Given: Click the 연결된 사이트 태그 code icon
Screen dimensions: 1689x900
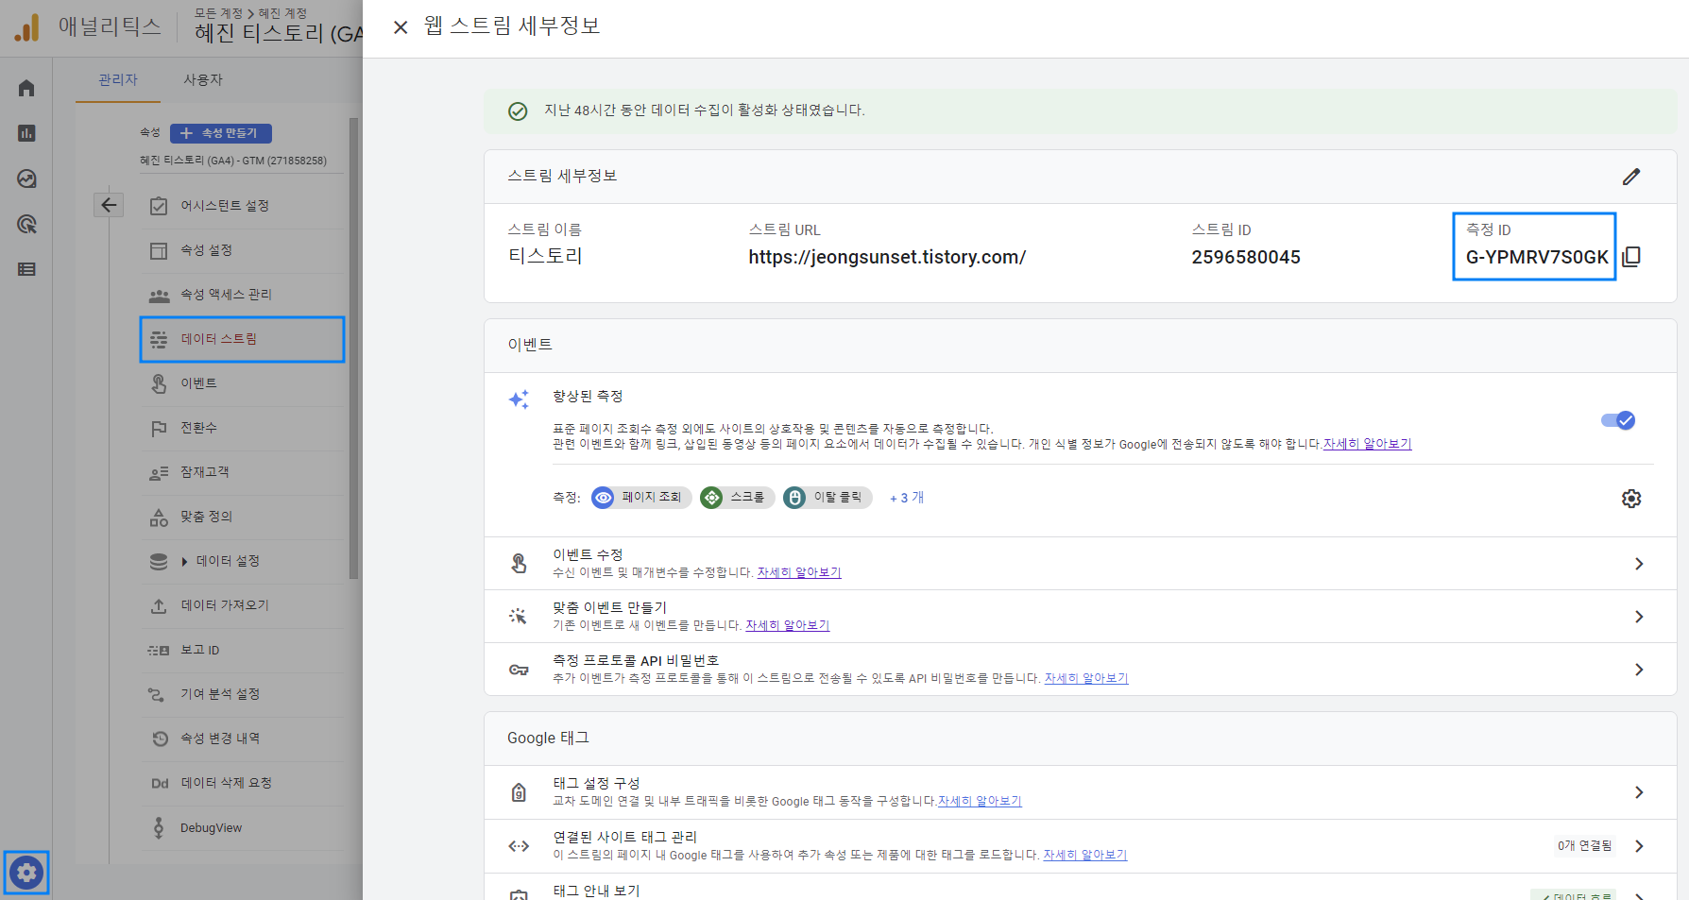Looking at the screenshot, I should click(x=519, y=846).
